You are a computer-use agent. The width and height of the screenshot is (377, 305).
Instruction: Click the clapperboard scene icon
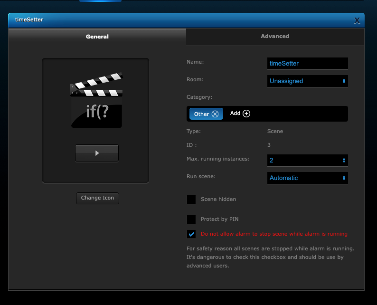click(96, 100)
